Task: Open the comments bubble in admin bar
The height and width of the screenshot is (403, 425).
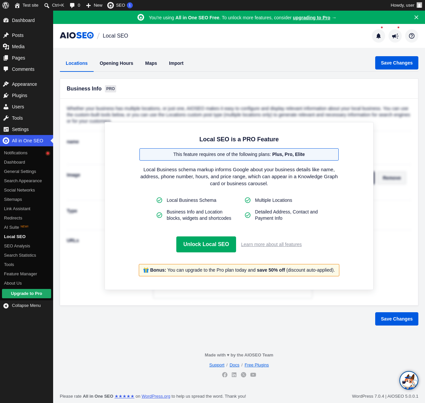Action: pos(72,5)
